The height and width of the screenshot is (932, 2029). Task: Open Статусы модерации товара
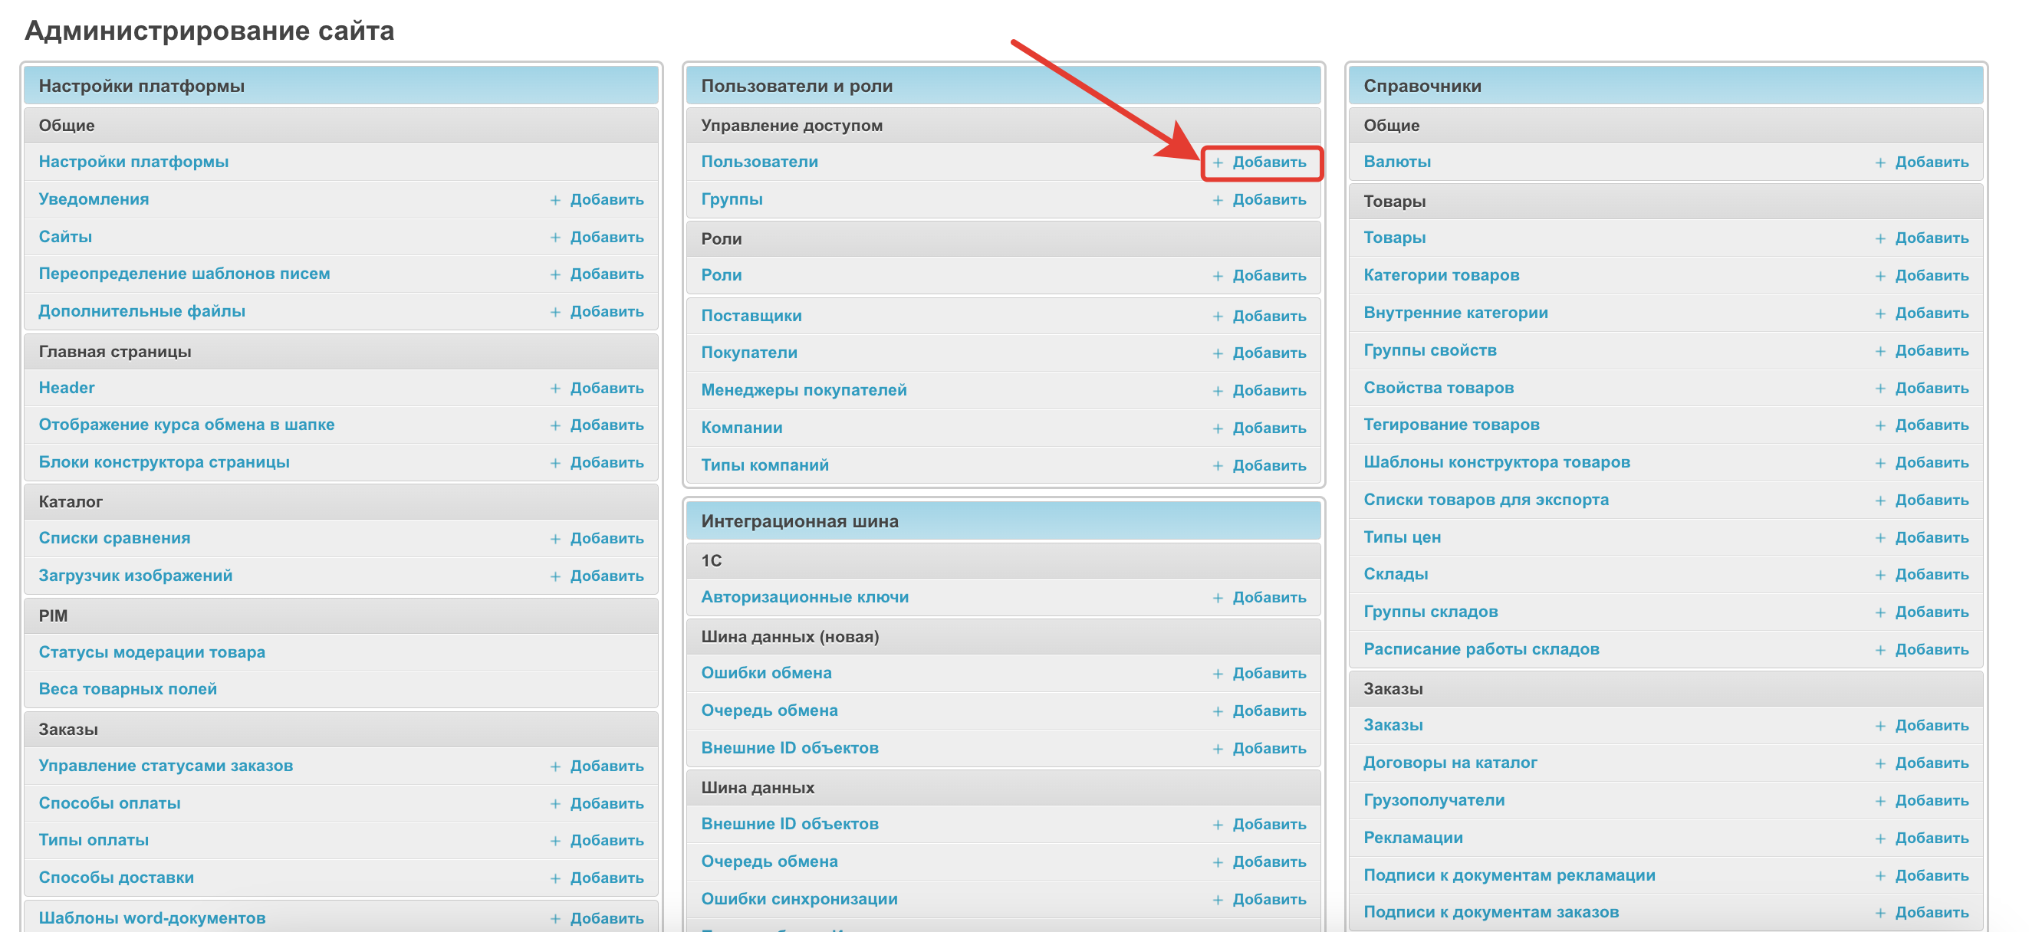151,651
